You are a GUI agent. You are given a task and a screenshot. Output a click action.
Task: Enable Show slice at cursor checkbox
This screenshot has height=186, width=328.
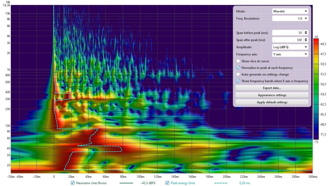tap(238, 61)
